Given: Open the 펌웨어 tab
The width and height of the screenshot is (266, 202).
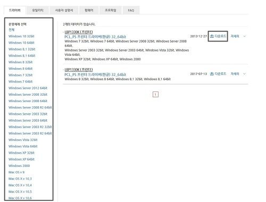Looking at the screenshot, I should point(89,10).
